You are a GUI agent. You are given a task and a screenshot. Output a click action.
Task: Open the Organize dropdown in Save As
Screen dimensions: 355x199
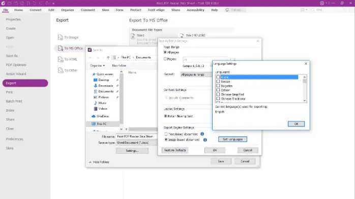pos(97,65)
